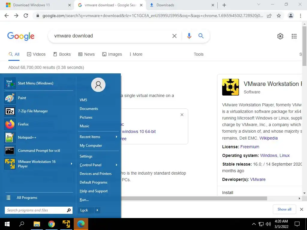Reload the current page
Screen dimensions: 307x230
point(26,16)
